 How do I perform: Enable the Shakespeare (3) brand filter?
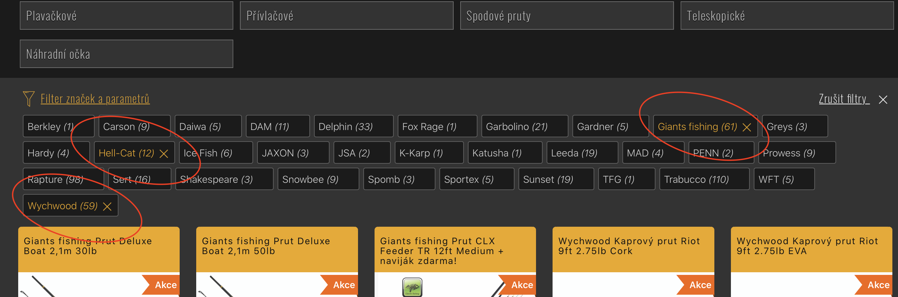(x=224, y=179)
